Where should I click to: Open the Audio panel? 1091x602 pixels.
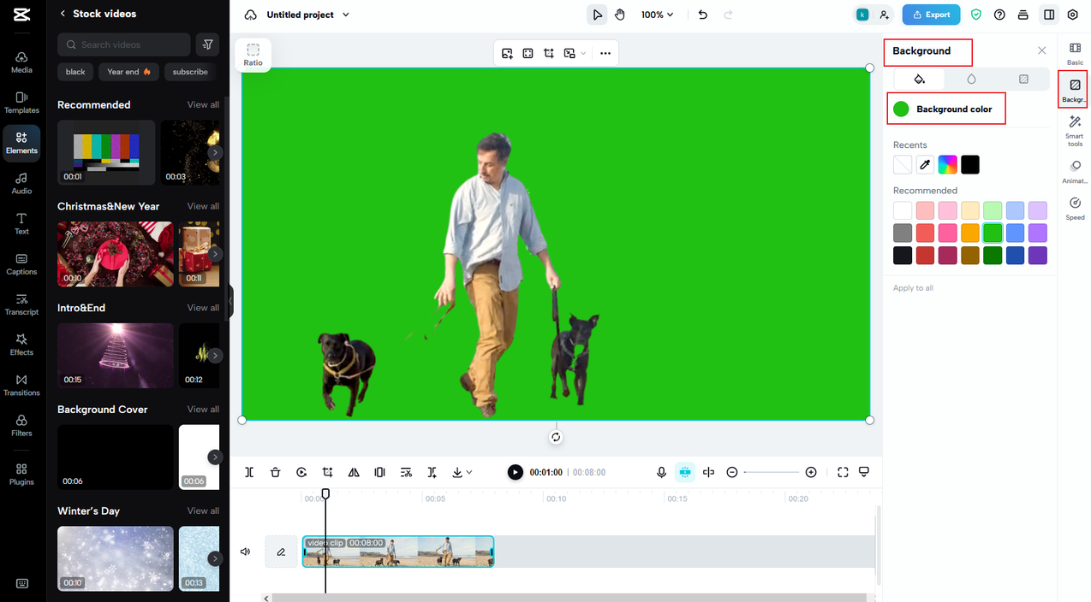point(21,183)
